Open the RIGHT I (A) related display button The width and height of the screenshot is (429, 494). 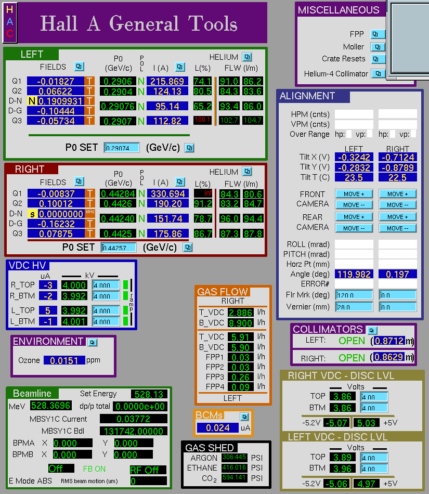(x=180, y=182)
